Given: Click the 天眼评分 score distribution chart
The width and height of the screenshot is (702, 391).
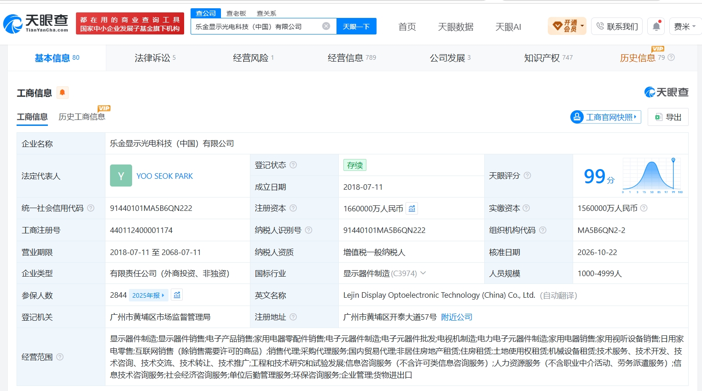Looking at the screenshot, I should [x=652, y=176].
